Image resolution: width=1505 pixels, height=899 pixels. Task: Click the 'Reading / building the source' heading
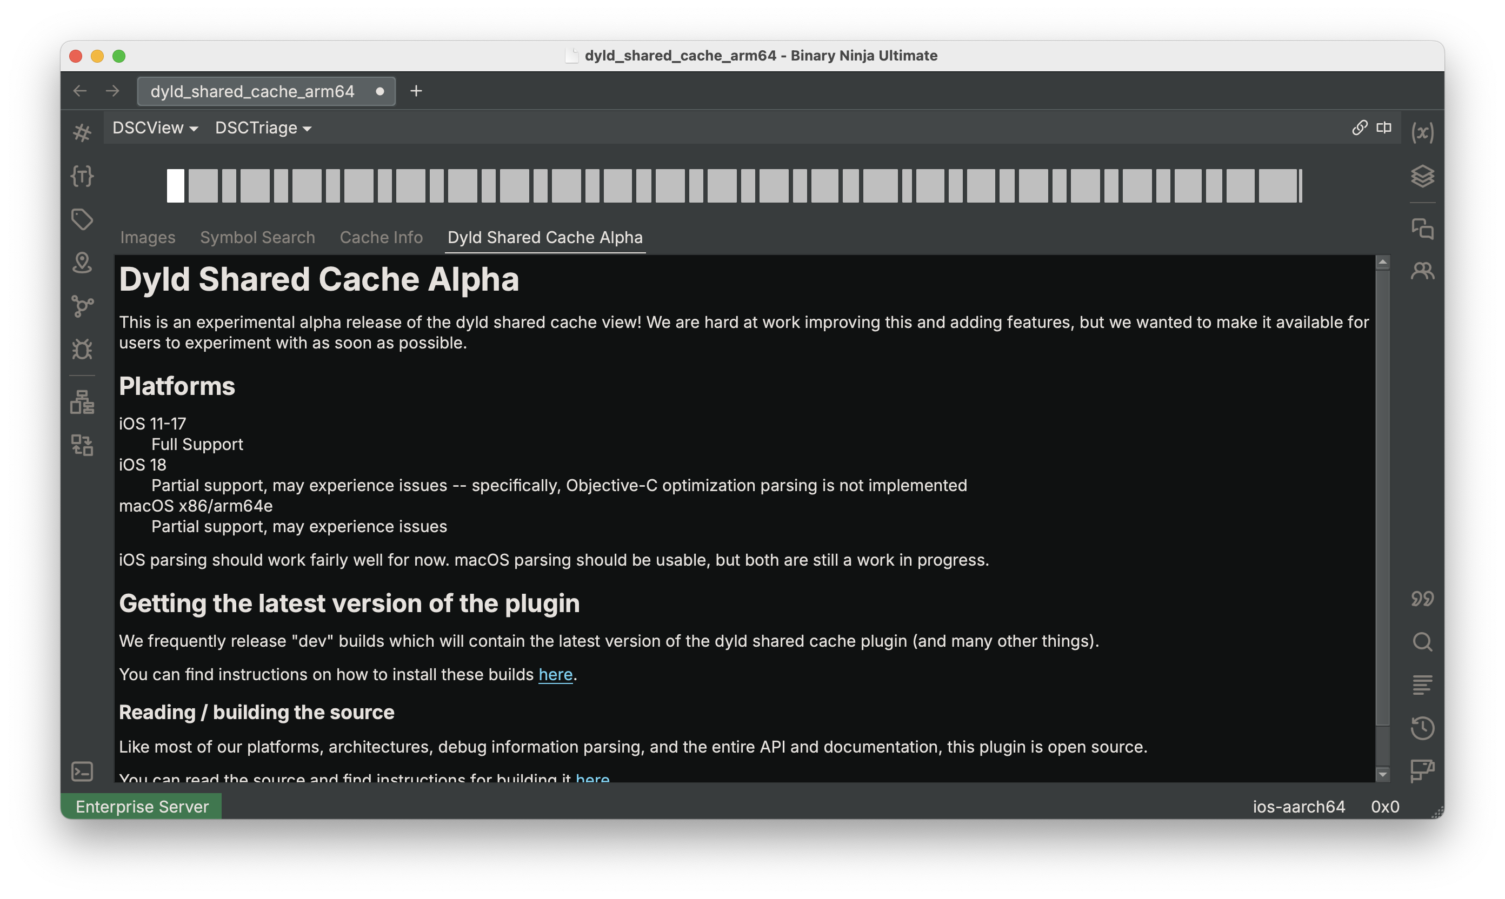[256, 713]
